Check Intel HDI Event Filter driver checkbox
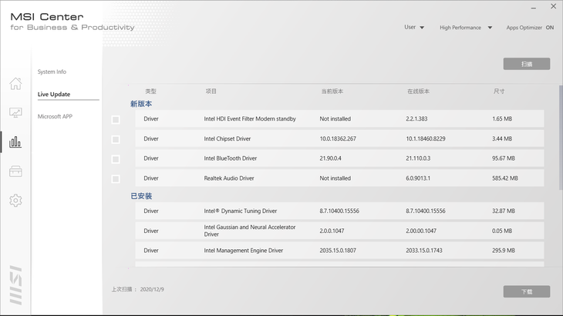The image size is (563, 316). click(116, 120)
